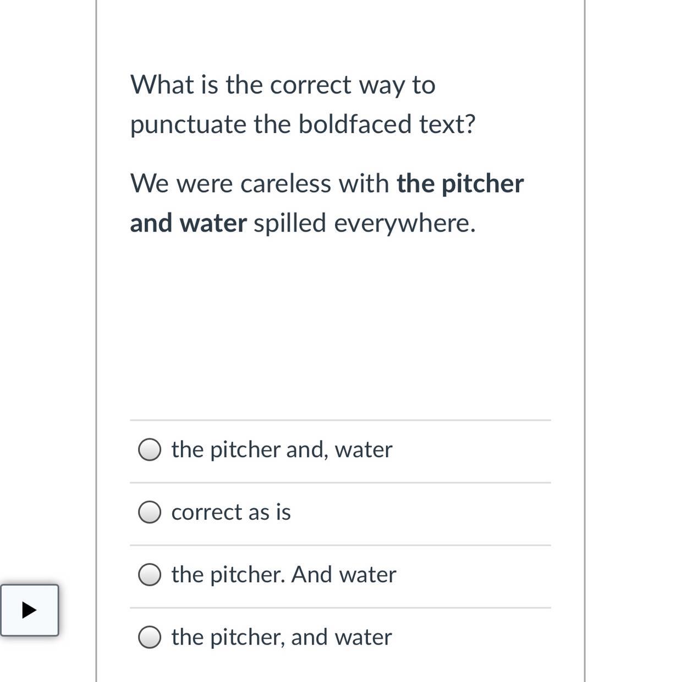Click the word 'everywhere' in the sentence

click(x=404, y=223)
